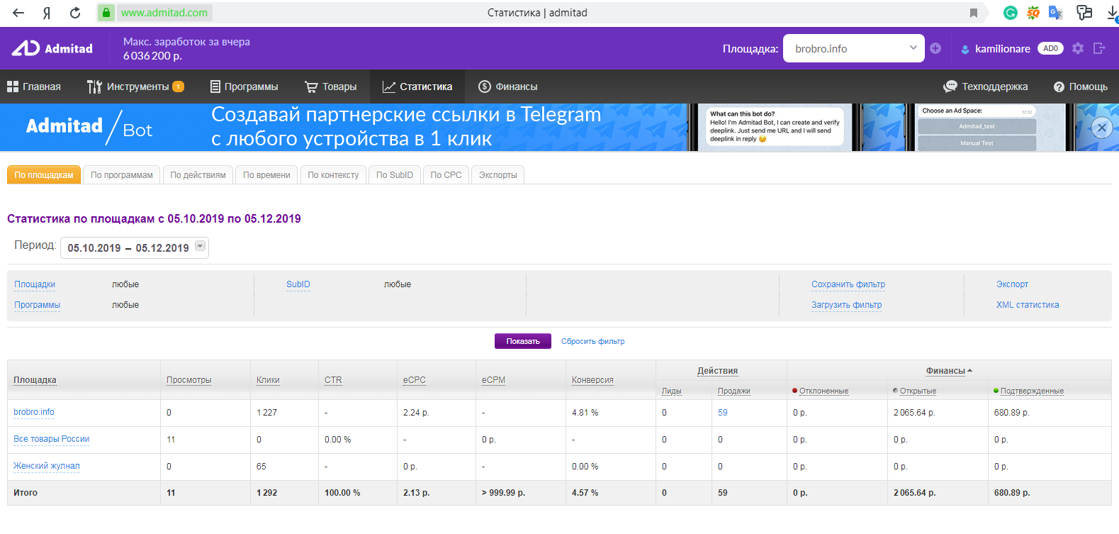This screenshot has height=534, width=1119.
Task: Sort by CTR column header
Action: click(x=333, y=380)
